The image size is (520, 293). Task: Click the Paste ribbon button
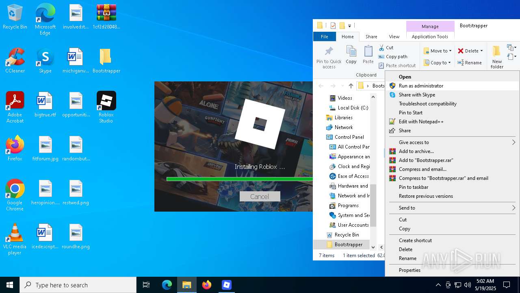click(x=368, y=55)
